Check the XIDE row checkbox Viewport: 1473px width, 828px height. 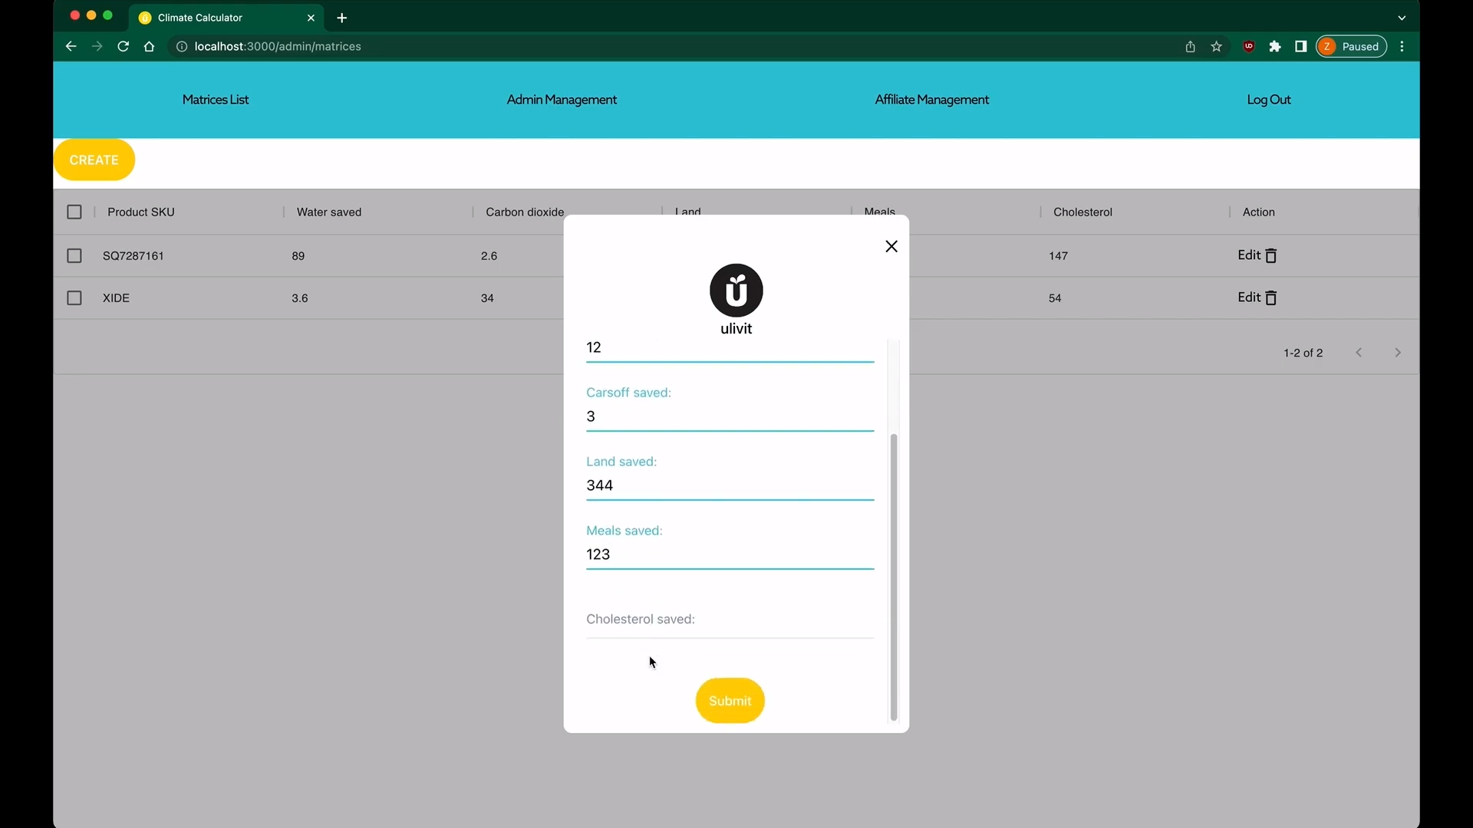tap(74, 298)
